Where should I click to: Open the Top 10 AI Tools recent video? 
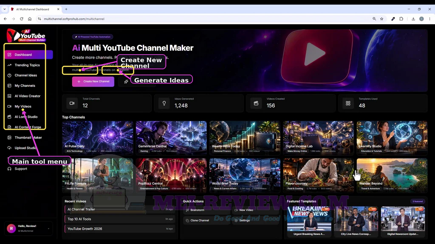(x=120, y=219)
